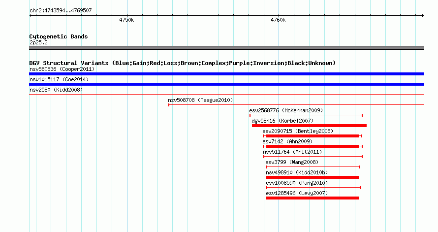Screen dimensions: 438x232
Task: Select the thick red bar under dgv58n16
Action: click(309, 126)
